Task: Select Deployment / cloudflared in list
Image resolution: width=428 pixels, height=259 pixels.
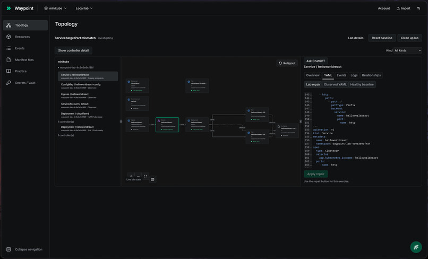Action: pyautogui.click(x=88, y=115)
